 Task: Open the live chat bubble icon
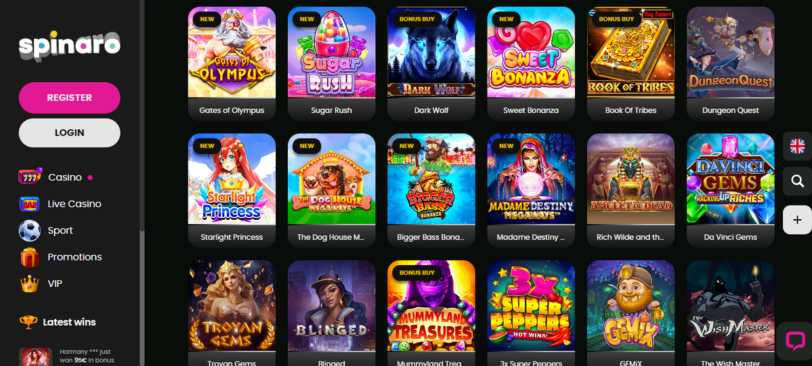point(795,341)
